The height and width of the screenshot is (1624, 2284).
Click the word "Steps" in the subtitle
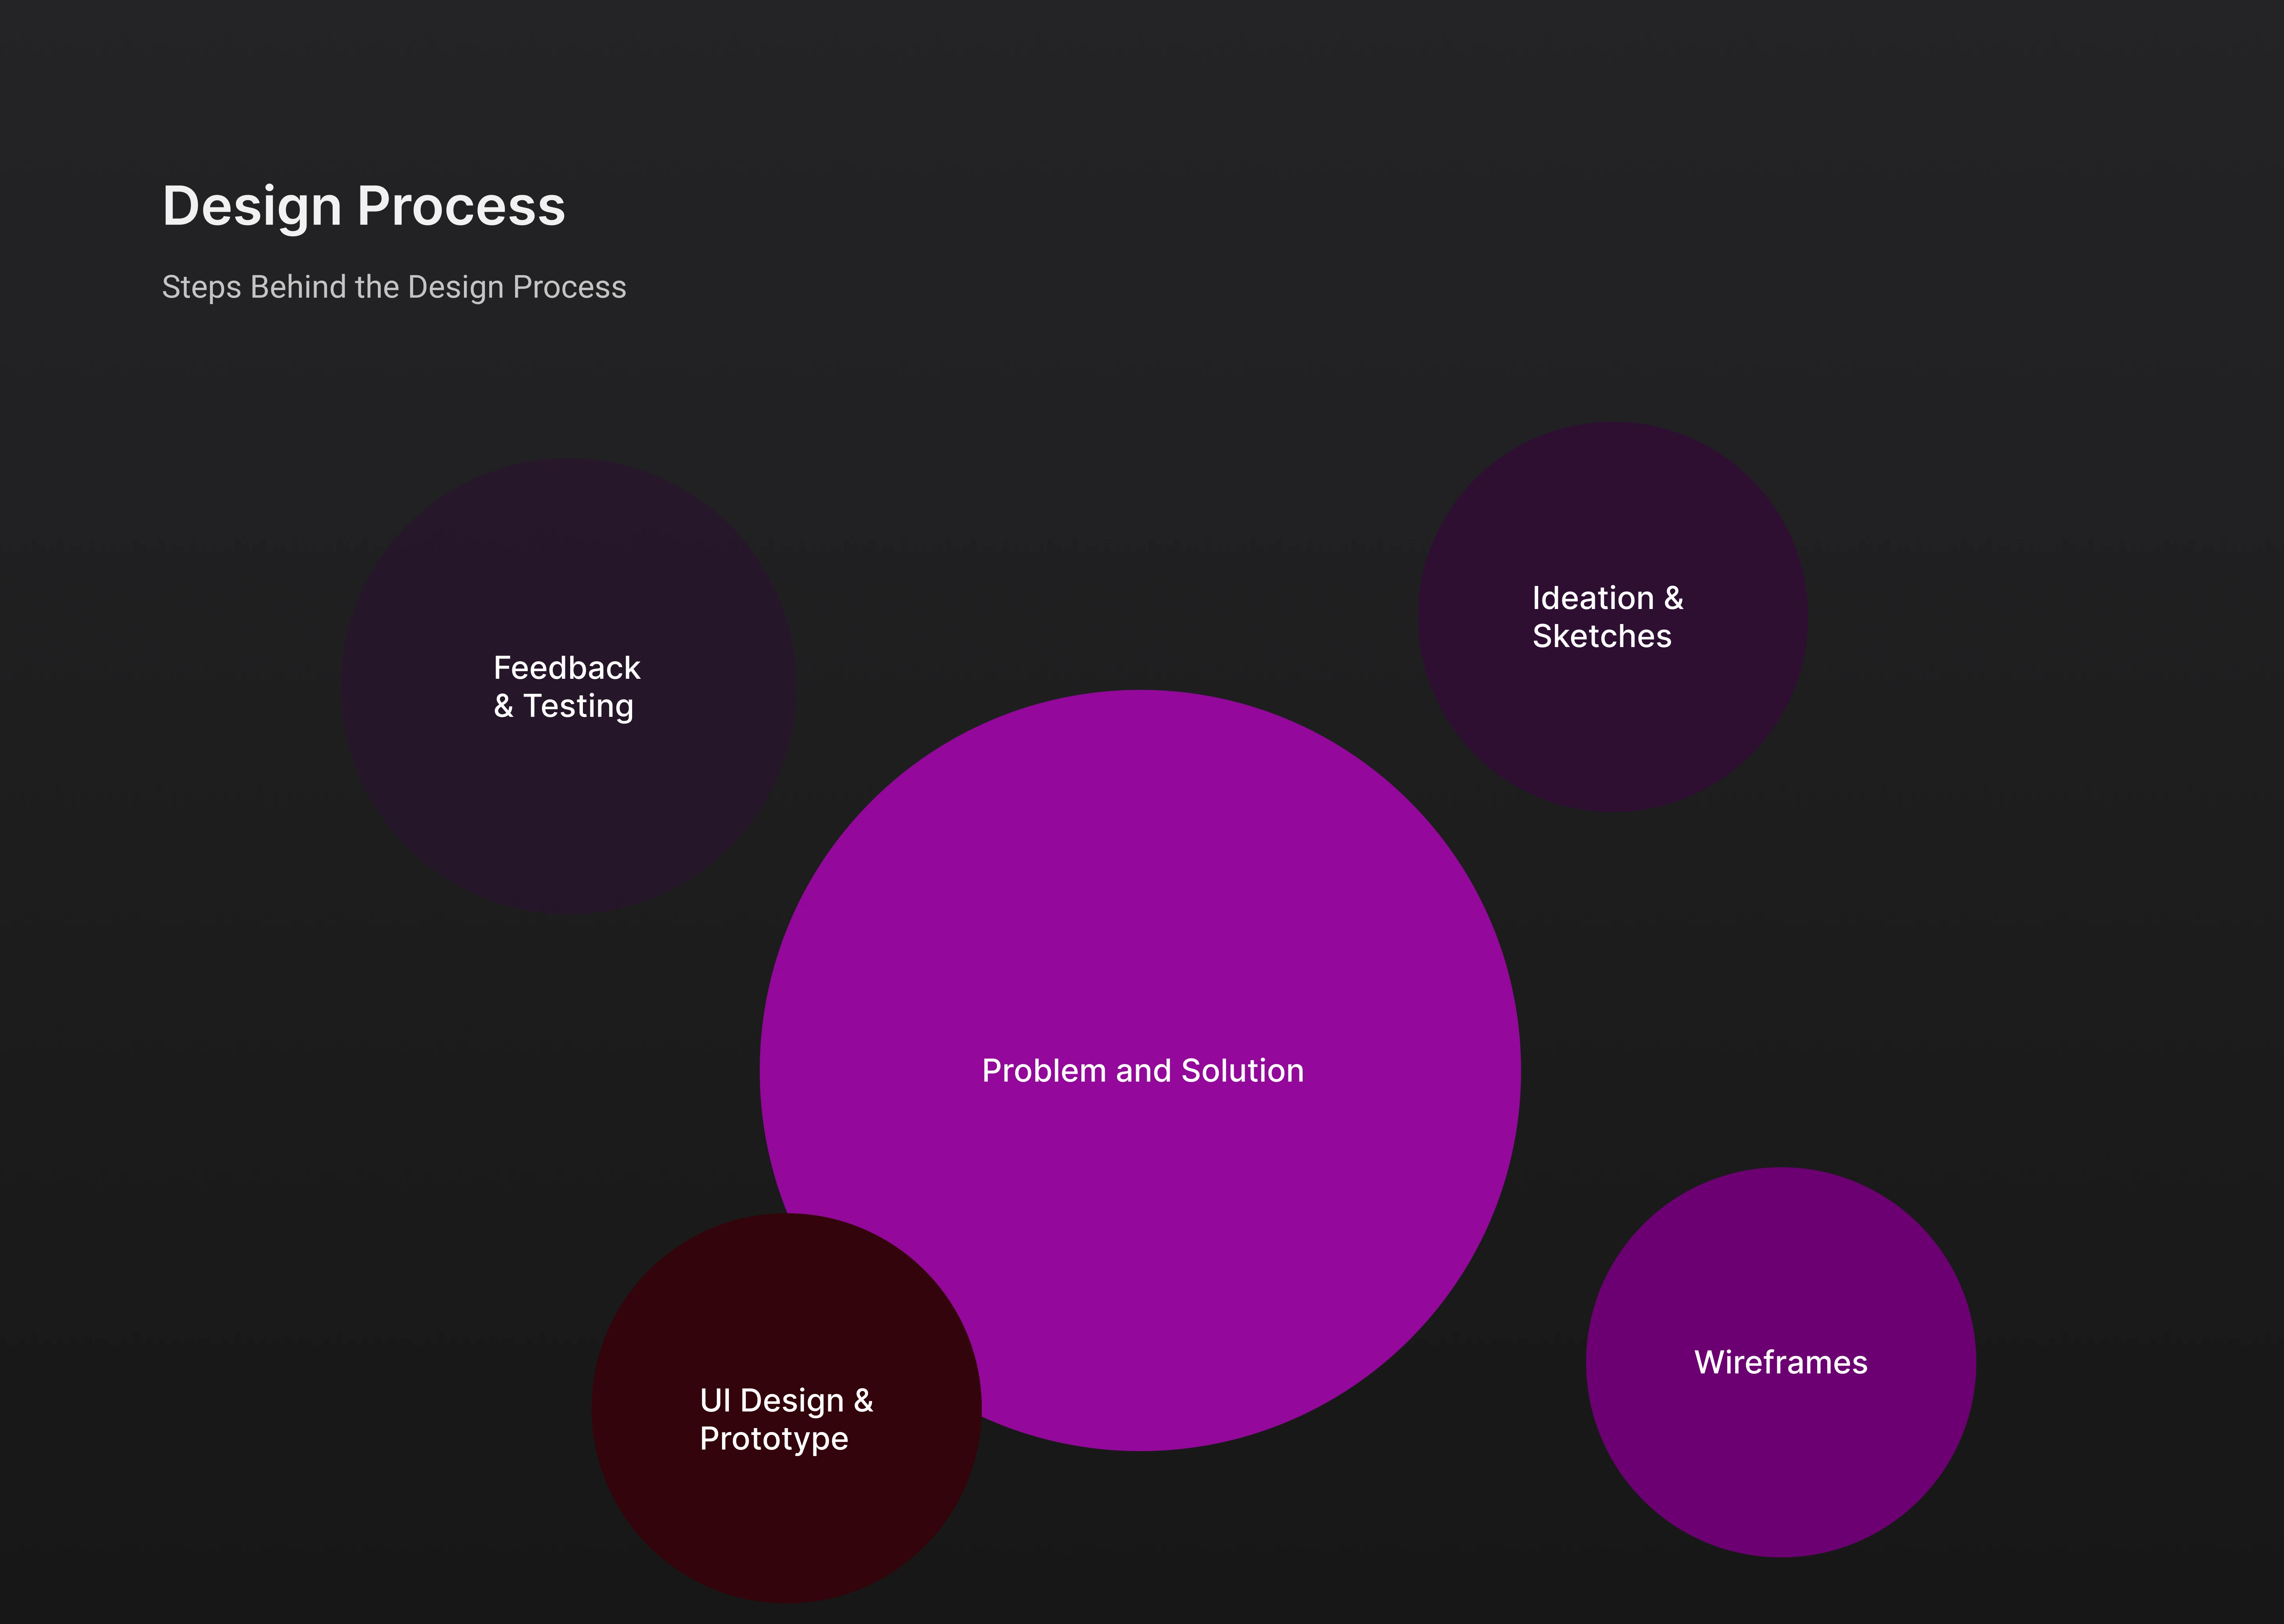(201, 287)
